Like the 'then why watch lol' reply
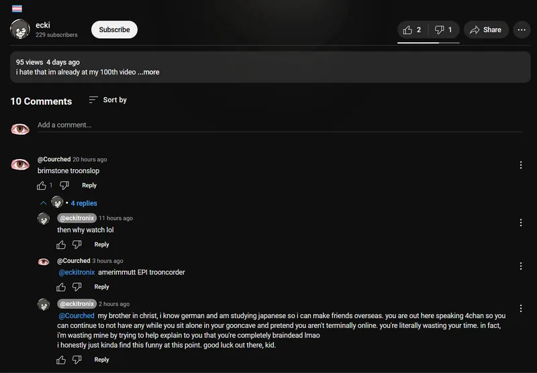Viewport: 537px width, 373px height. click(x=61, y=245)
